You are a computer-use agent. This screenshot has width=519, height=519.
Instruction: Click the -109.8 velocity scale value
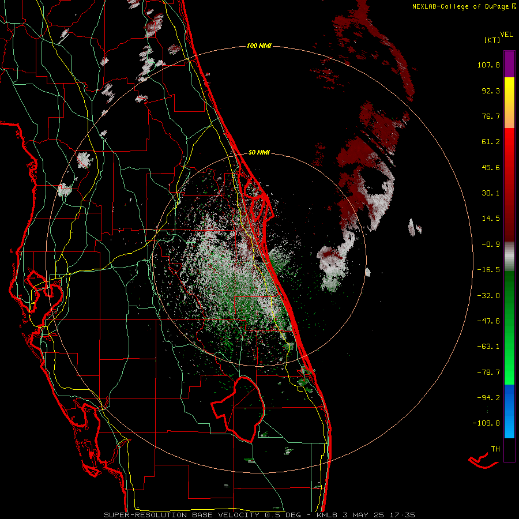[x=486, y=423]
